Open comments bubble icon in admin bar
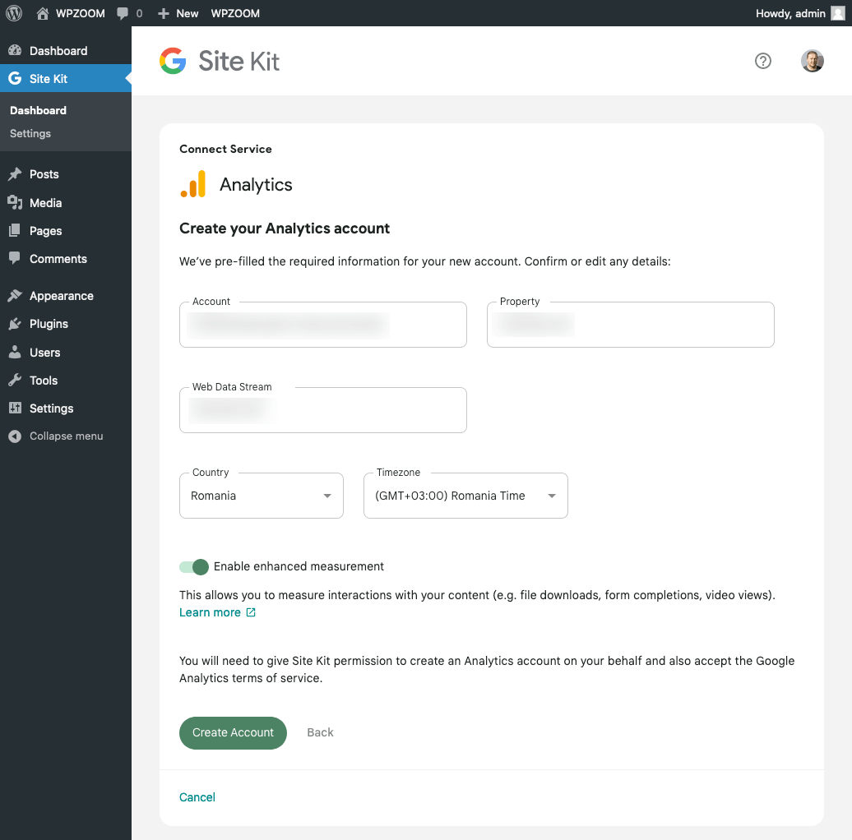 tap(123, 14)
